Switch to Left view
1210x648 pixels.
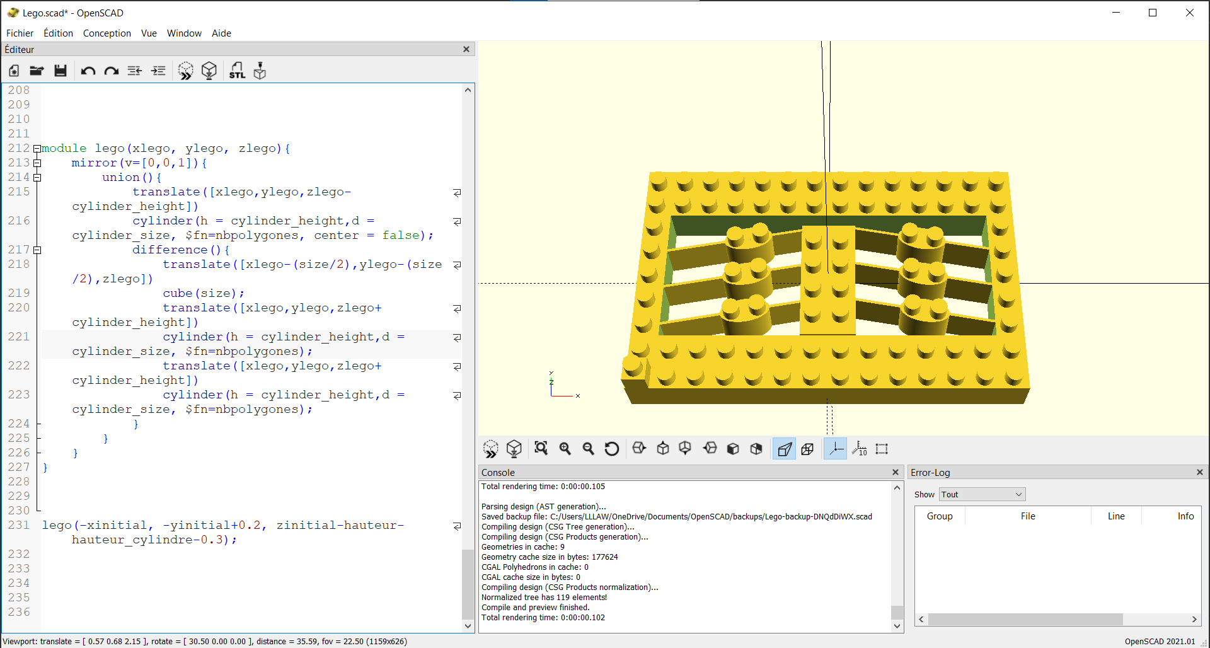[x=710, y=449]
